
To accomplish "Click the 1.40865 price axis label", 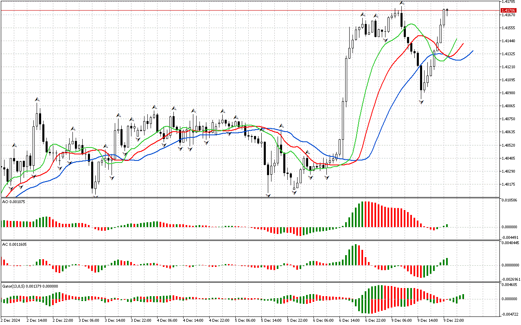I will pyautogui.click(x=508, y=106).
